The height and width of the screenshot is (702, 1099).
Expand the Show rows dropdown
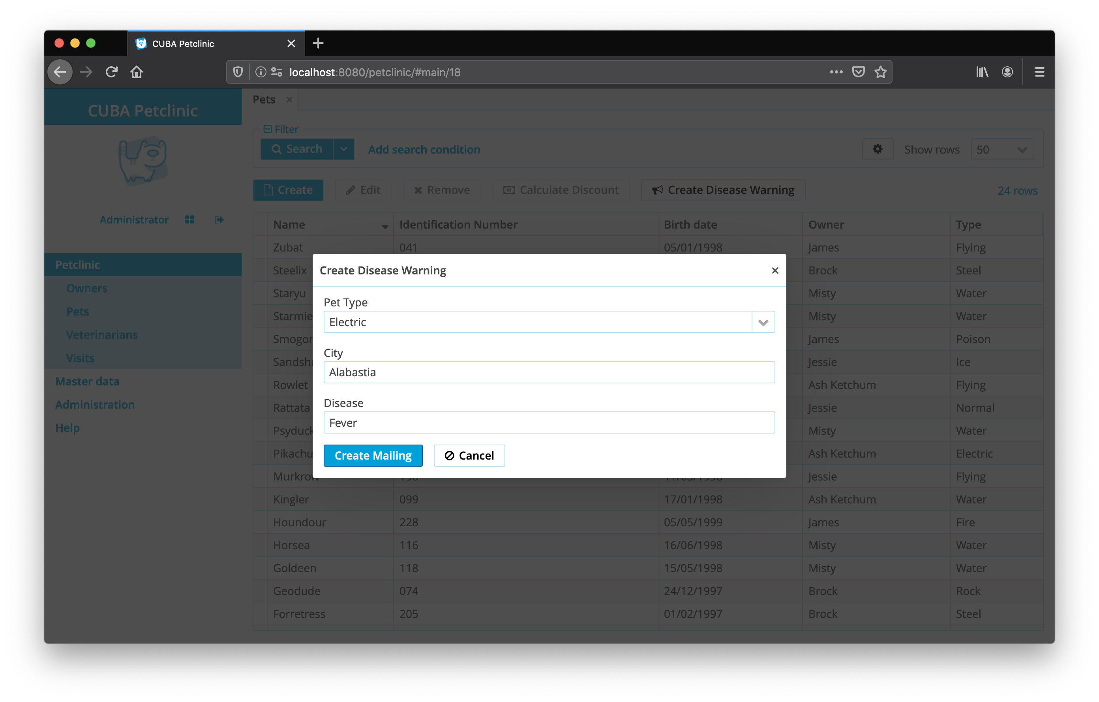(1002, 150)
